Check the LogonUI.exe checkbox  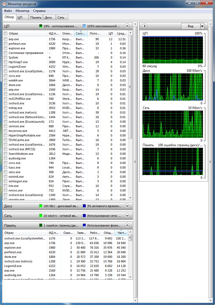(x=6, y=67)
